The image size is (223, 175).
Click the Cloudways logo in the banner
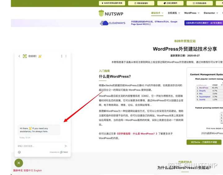click(x=112, y=23)
